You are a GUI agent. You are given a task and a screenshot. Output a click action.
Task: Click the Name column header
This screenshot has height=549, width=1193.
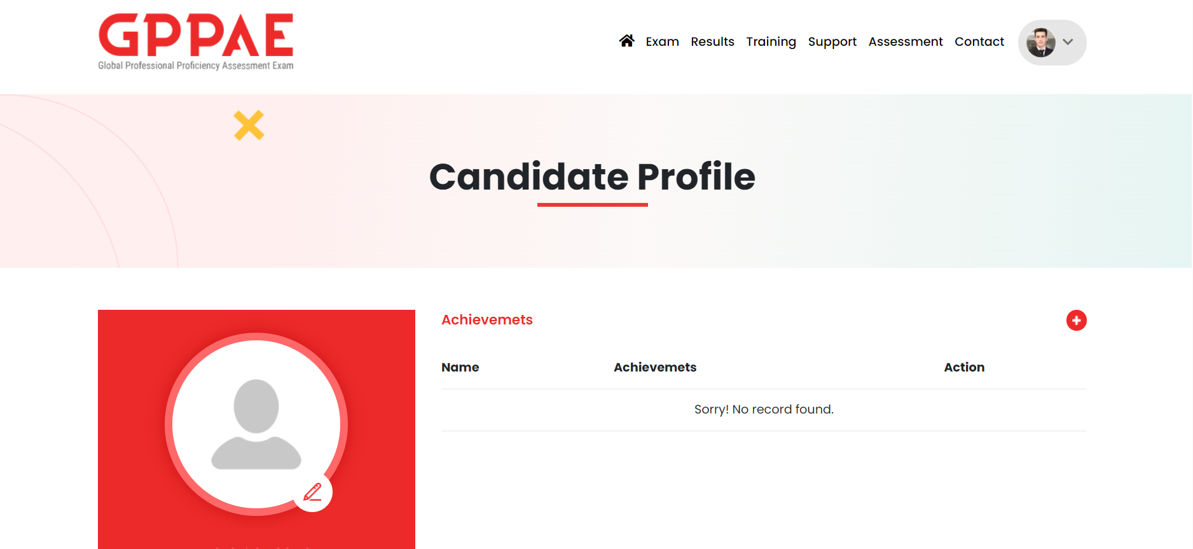[460, 368]
